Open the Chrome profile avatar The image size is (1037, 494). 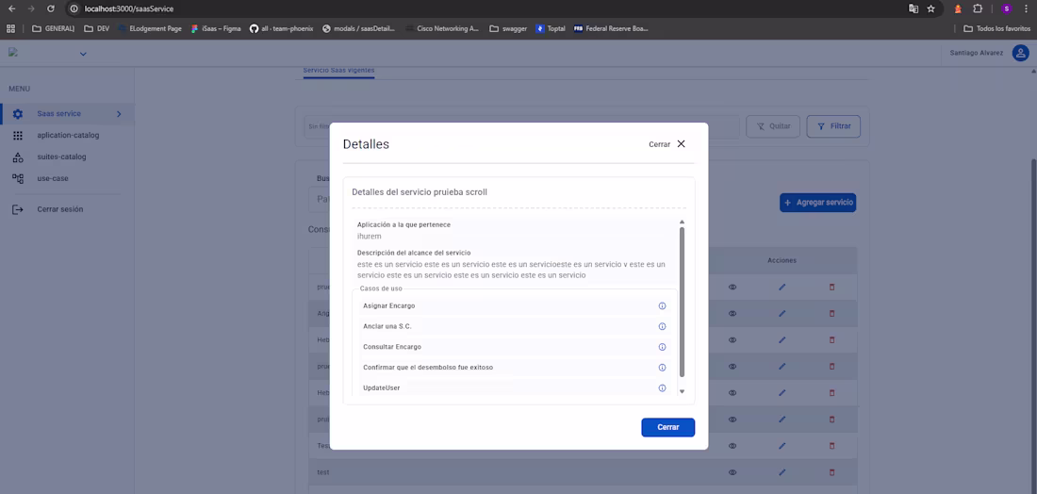(x=1007, y=8)
